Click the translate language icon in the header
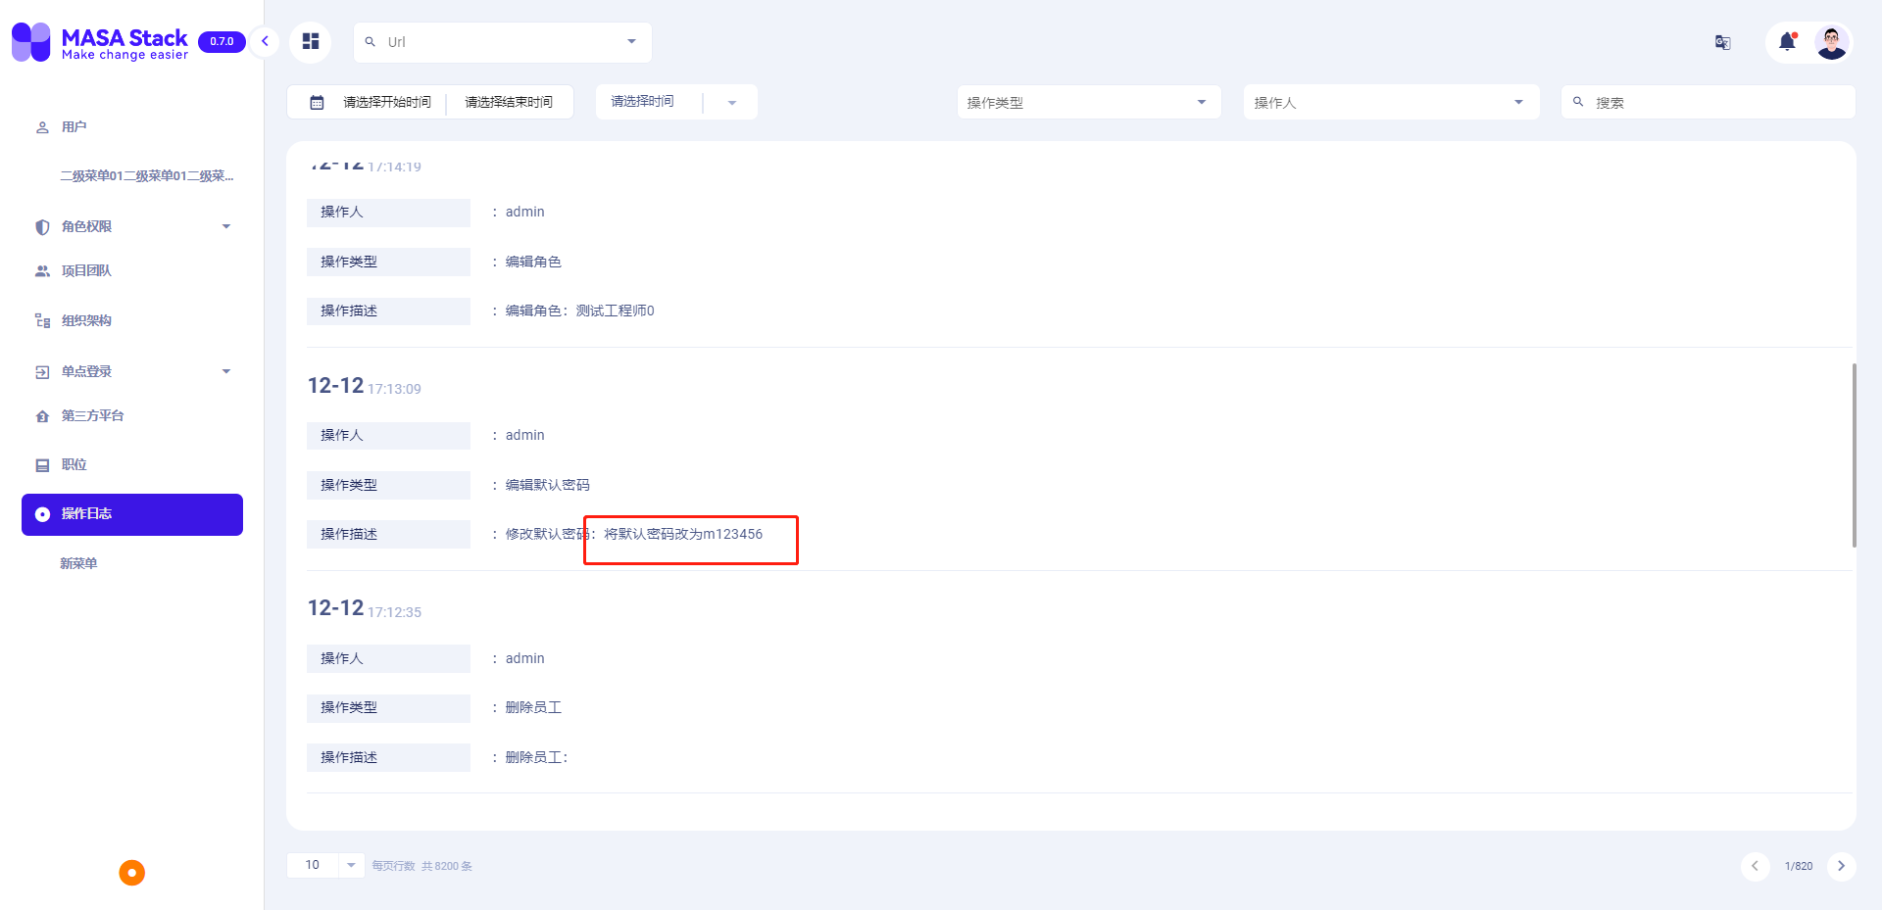The width and height of the screenshot is (1882, 910). click(x=1722, y=42)
